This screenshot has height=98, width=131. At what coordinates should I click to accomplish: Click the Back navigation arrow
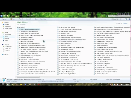click(1, 16)
